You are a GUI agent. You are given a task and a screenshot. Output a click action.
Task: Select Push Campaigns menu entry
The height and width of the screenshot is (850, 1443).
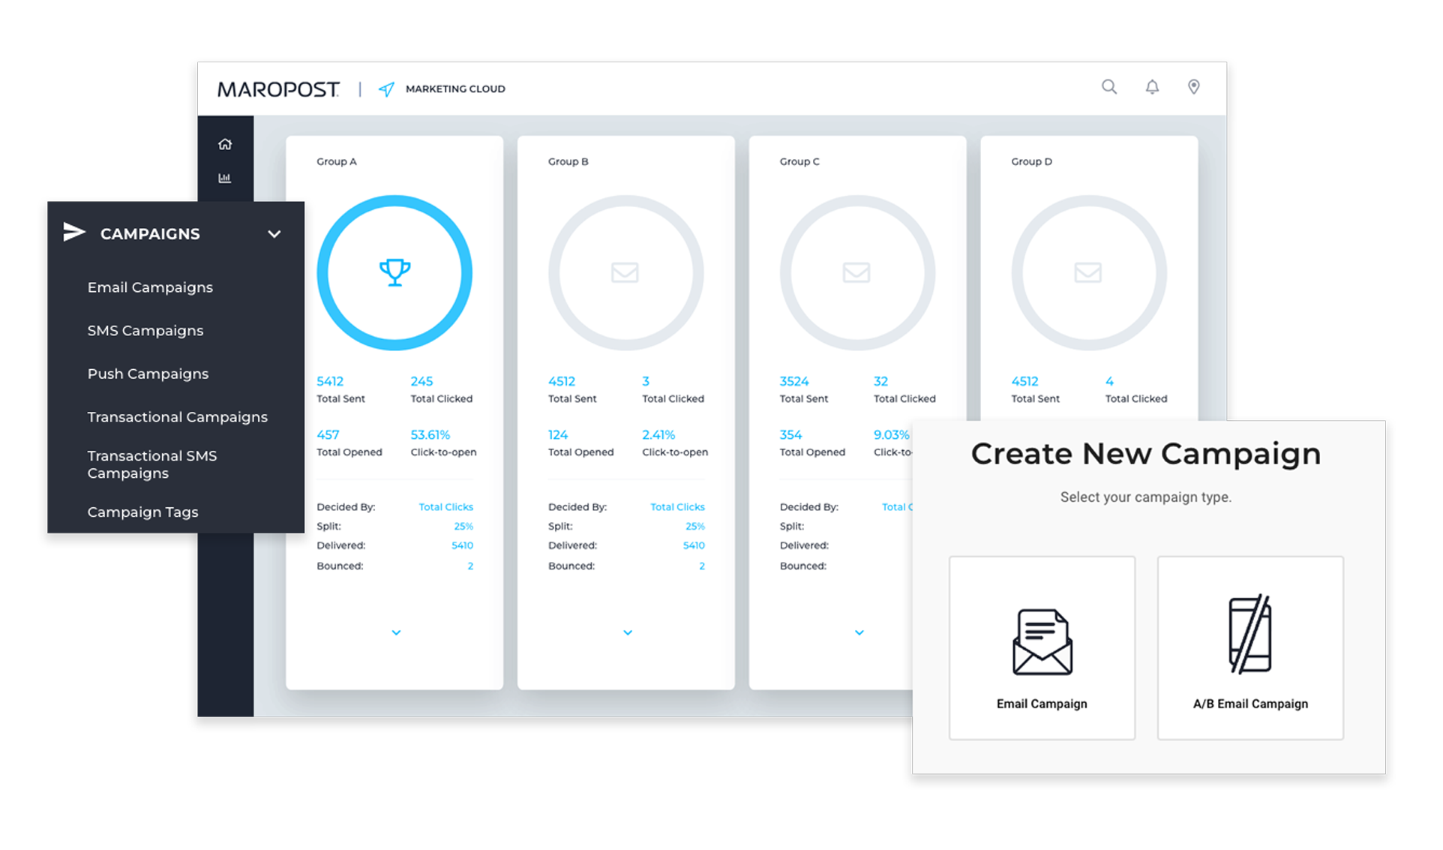pyautogui.click(x=148, y=374)
